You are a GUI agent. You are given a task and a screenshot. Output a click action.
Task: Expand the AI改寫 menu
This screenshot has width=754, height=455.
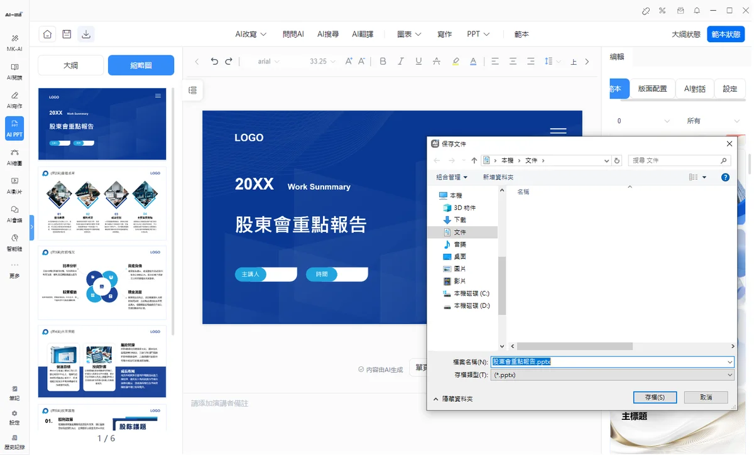pos(251,34)
